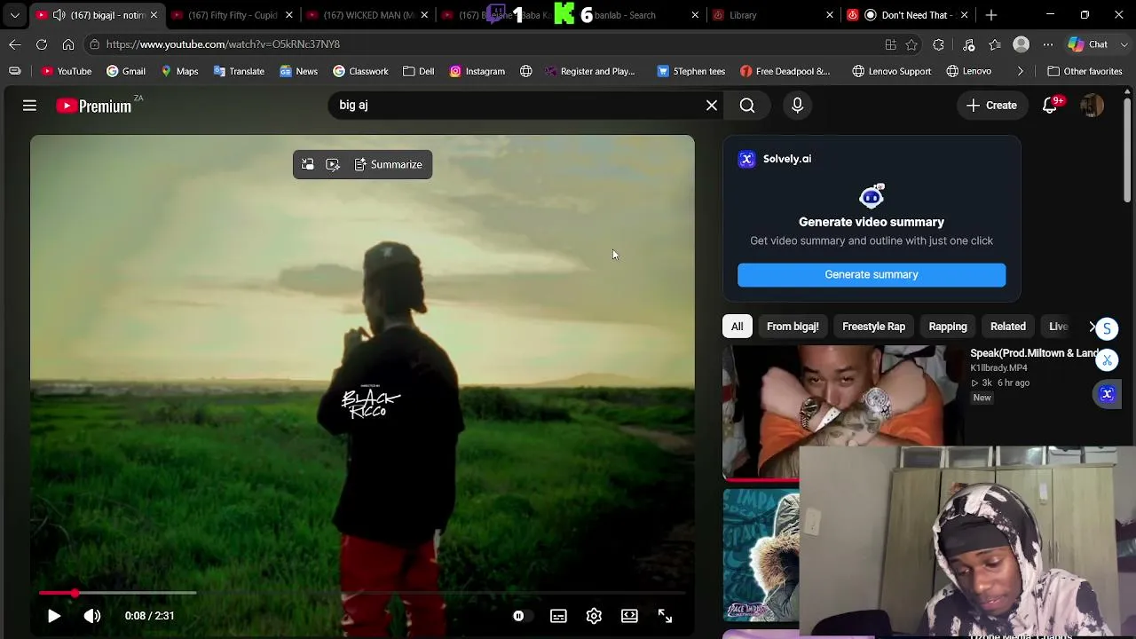Open the Lenovo Support bookmark
1136x639 pixels.
click(891, 71)
